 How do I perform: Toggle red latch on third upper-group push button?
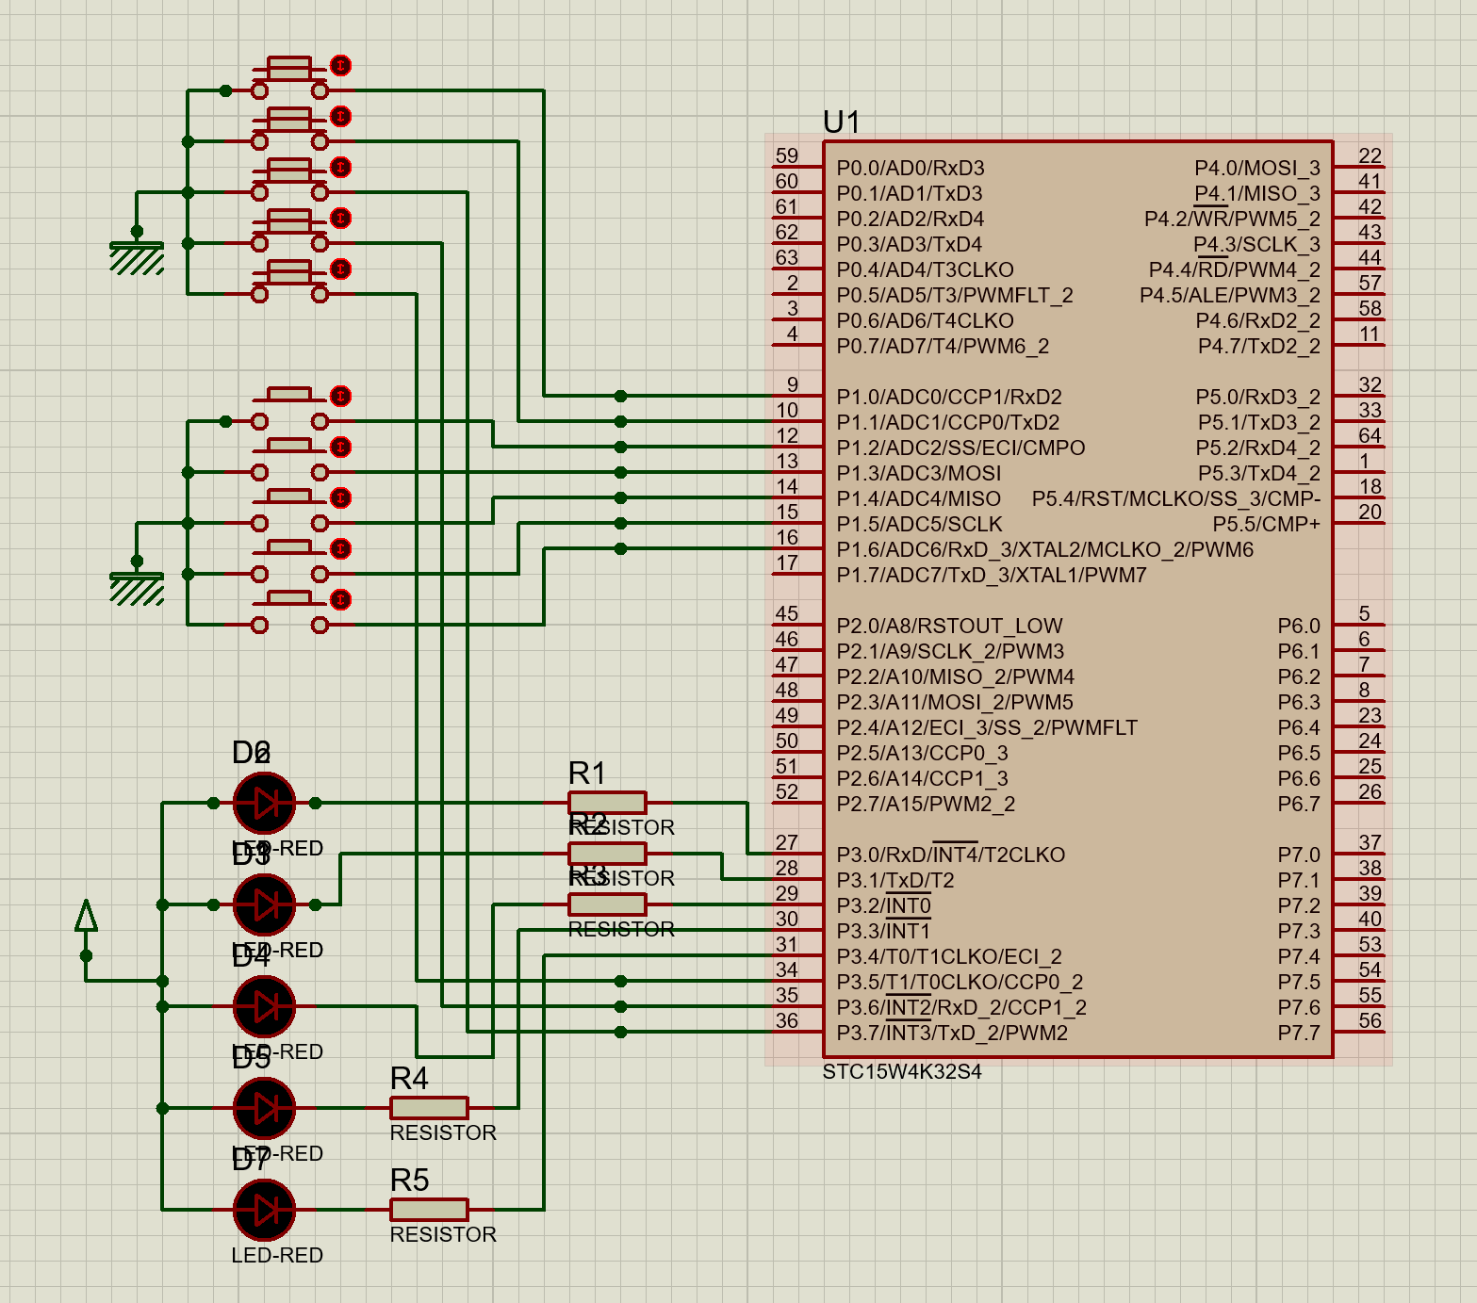point(341,167)
